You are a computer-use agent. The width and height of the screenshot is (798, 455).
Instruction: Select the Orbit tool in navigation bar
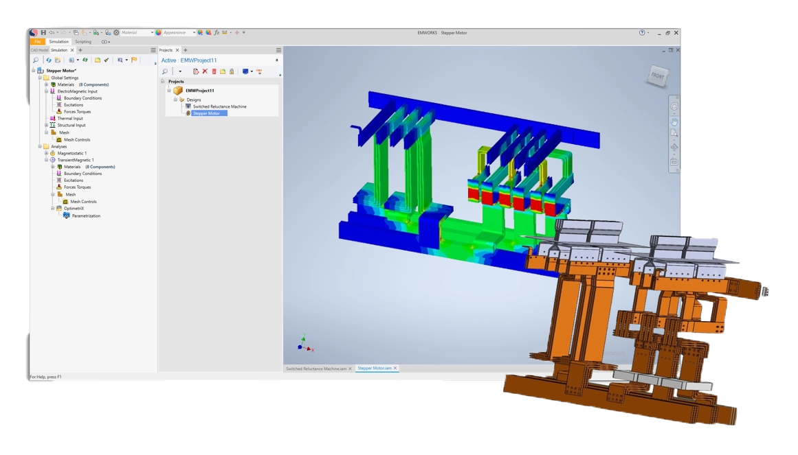(674, 148)
